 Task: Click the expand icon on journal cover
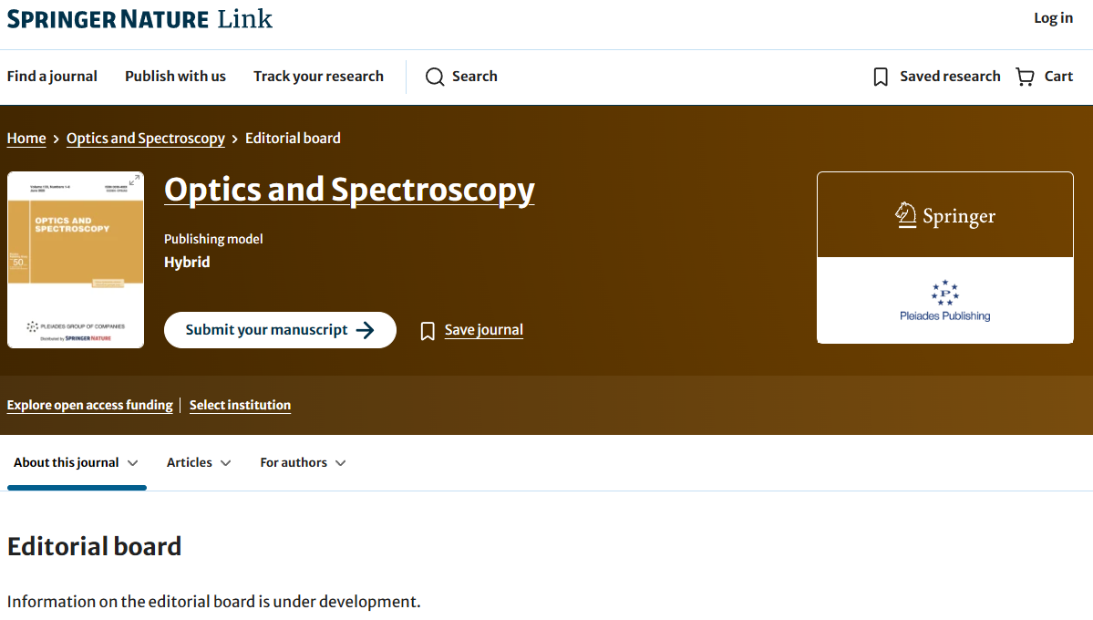tap(134, 181)
